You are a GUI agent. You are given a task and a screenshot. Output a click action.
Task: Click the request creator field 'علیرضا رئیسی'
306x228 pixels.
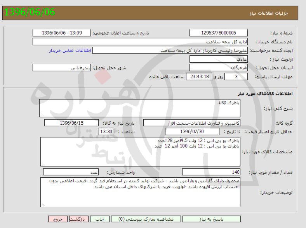pos(170,50)
